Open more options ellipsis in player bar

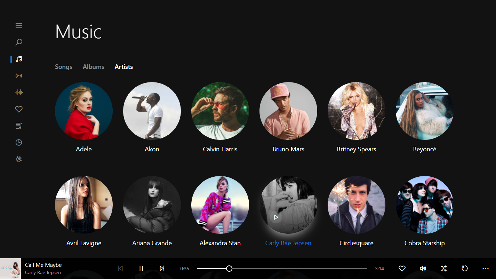click(x=486, y=268)
